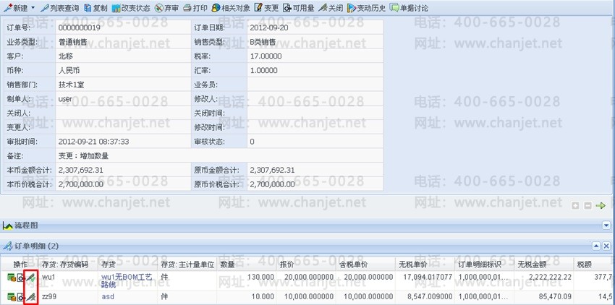This screenshot has width=615, height=305.
Task: Click tax-free amount 2,222,222.22
Action: (x=550, y=277)
